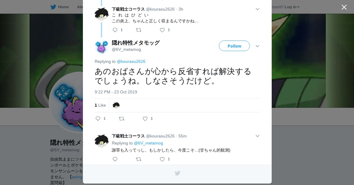354x185 pixels.
Task: Open the 9:22 PM - 23 Oct 2019 timestamp
Action: [x=116, y=92]
